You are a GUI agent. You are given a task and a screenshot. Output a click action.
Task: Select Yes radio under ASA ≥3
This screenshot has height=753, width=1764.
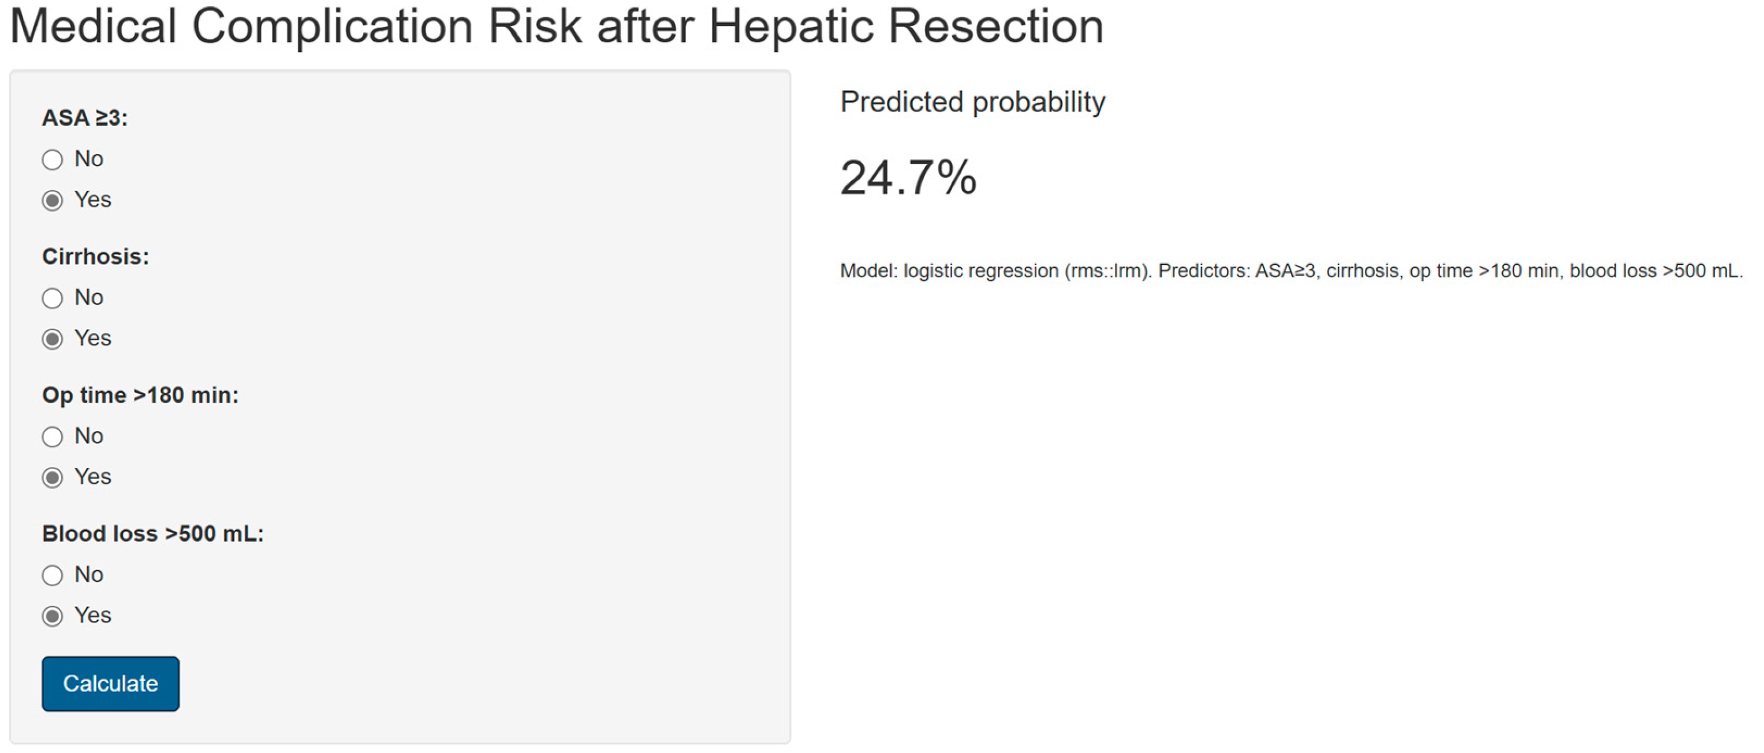pos(53,201)
